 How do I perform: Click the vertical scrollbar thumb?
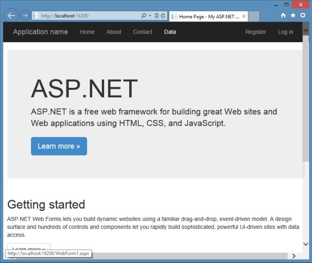click(306, 98)
